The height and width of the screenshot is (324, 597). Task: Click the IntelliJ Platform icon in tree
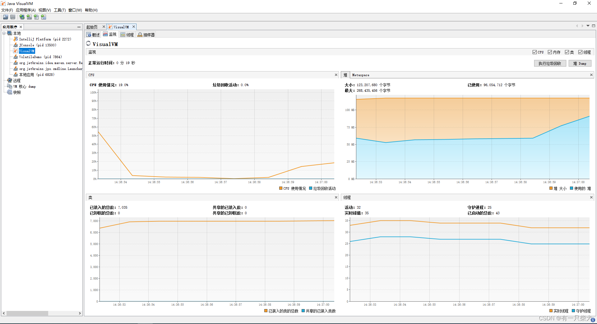coord(16,39)
